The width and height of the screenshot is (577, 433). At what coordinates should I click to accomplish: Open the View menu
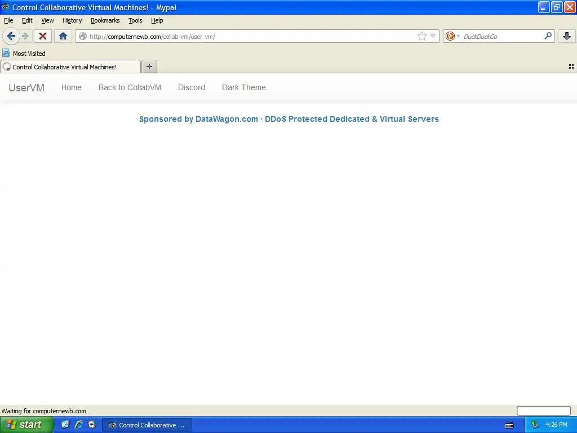[x=47, y=20]
